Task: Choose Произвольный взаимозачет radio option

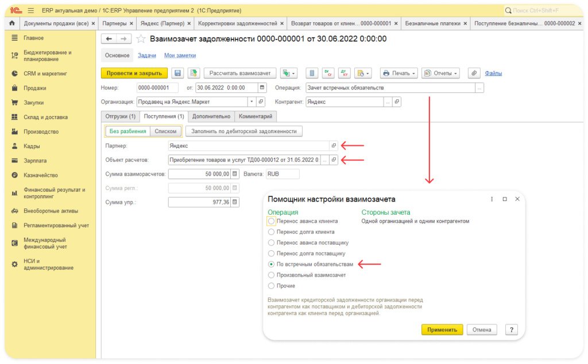Action: [272, 275]
